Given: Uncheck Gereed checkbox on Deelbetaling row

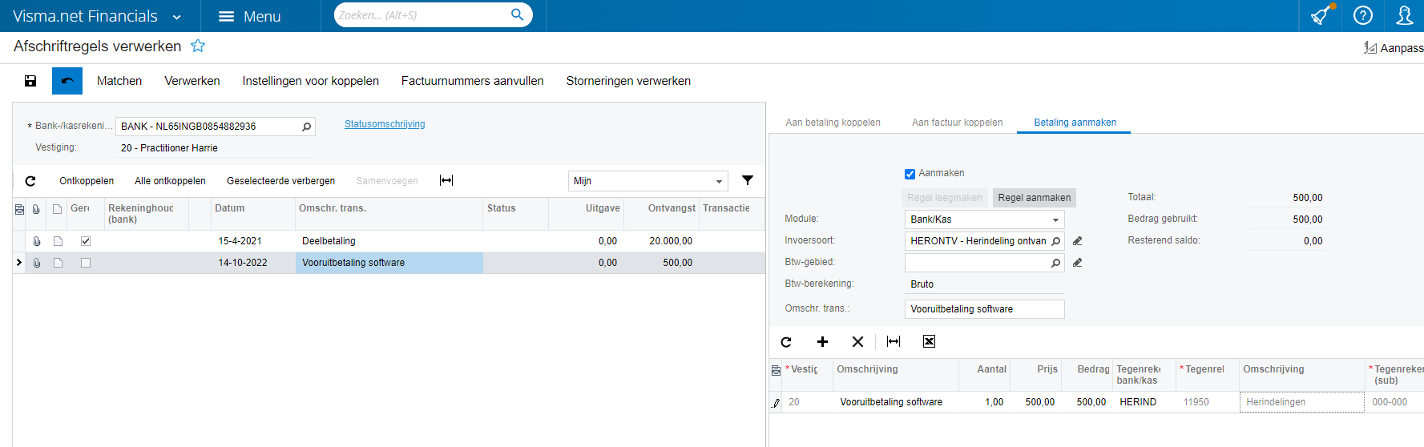Looking at the screenshot, I should [86, 241].
